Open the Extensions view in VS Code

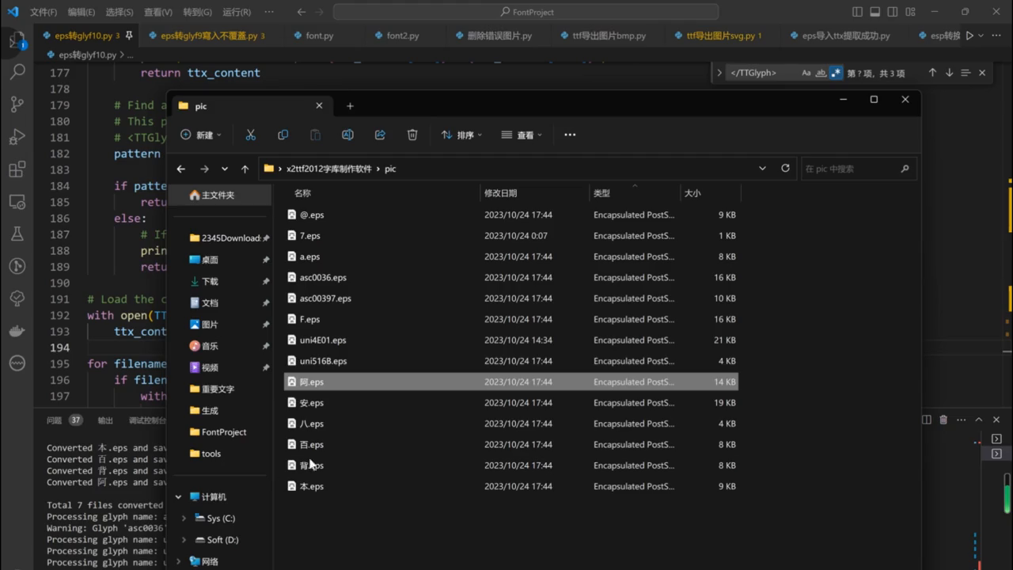pyautogui.click(x=17, y=169)
